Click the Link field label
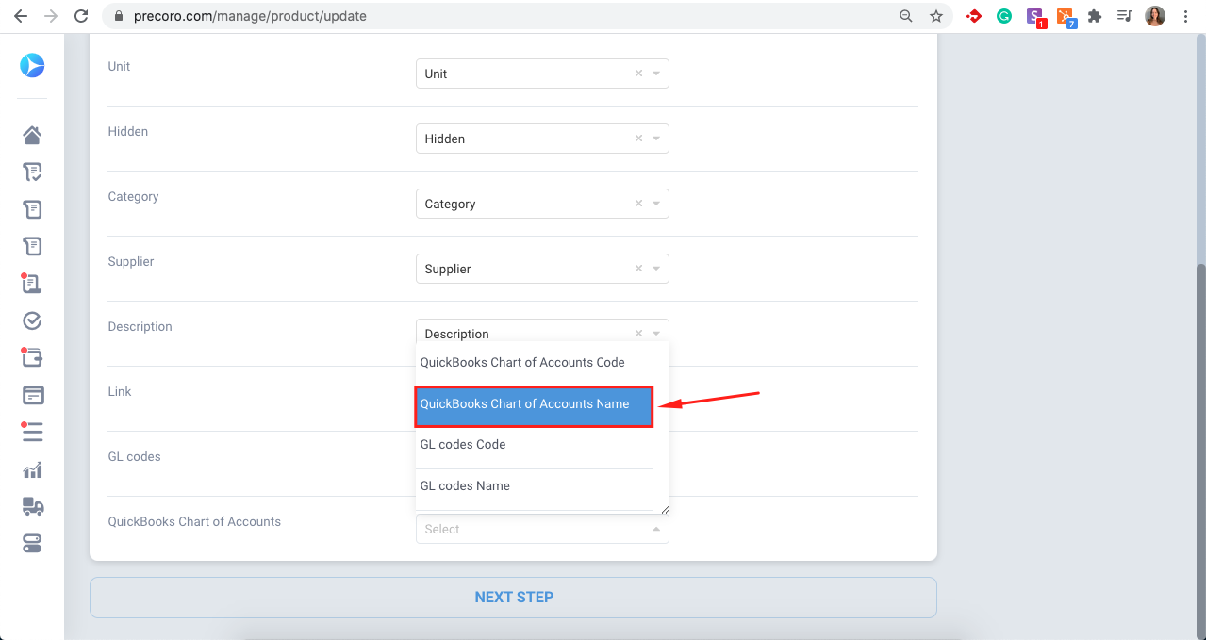Image resolution: width=1206 pixels, height=640 pixels. coord(120,392)
